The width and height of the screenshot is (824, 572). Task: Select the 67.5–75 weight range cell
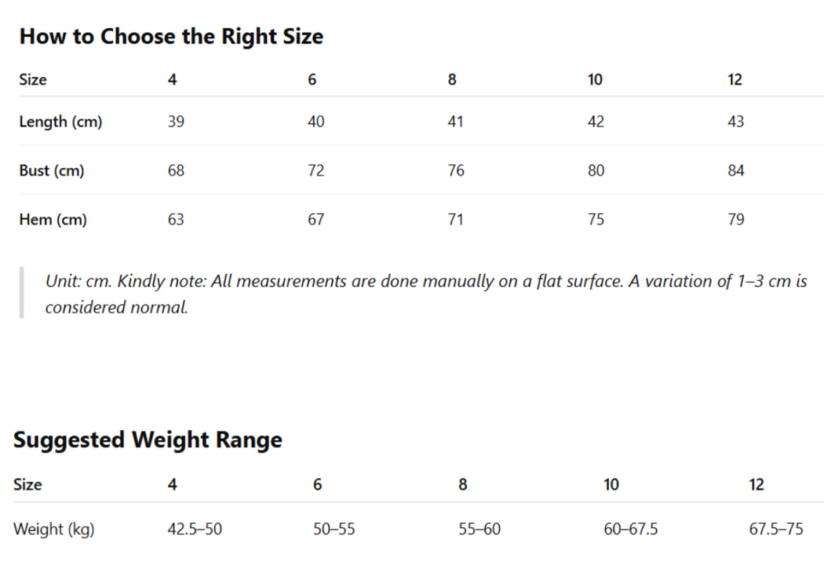click(x=776, y=529)
